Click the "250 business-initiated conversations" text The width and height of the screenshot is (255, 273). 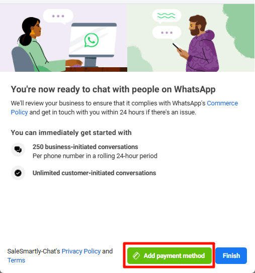tap(86, 147)
